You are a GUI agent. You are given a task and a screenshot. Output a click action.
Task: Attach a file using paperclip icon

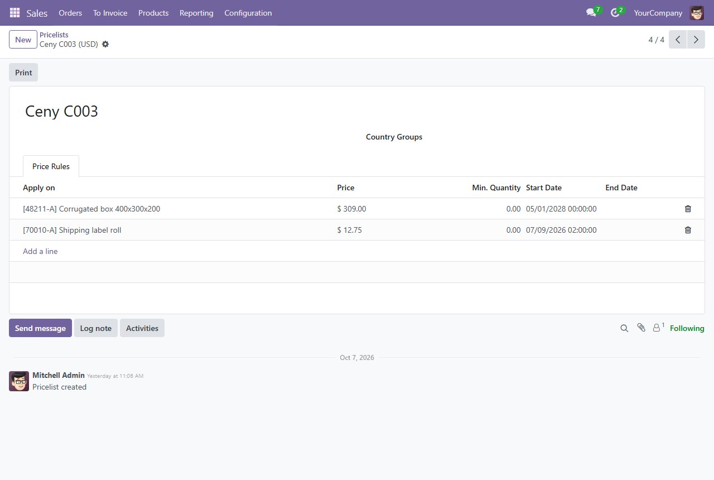tap(641, 328)
